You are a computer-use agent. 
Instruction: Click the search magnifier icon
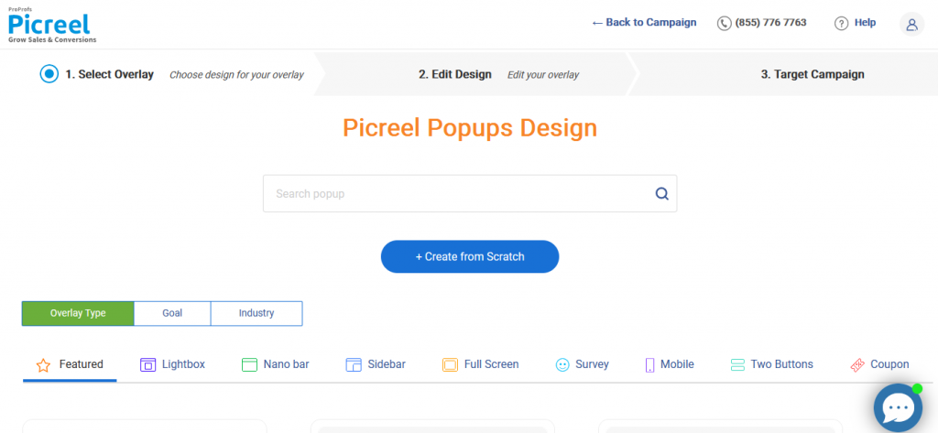pyautogui.click(x=661, y=194)
